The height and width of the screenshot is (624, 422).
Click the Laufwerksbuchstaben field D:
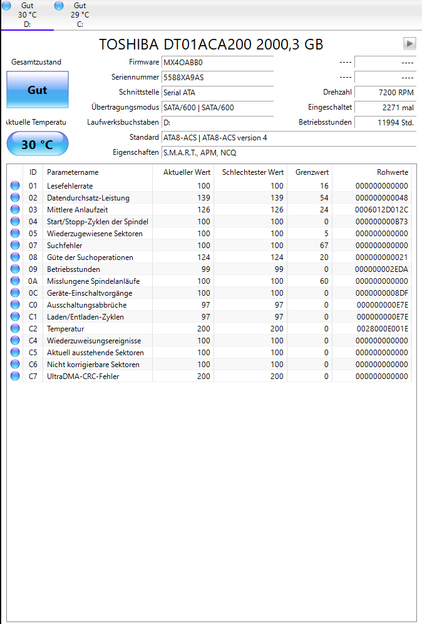tap(217, 123)
